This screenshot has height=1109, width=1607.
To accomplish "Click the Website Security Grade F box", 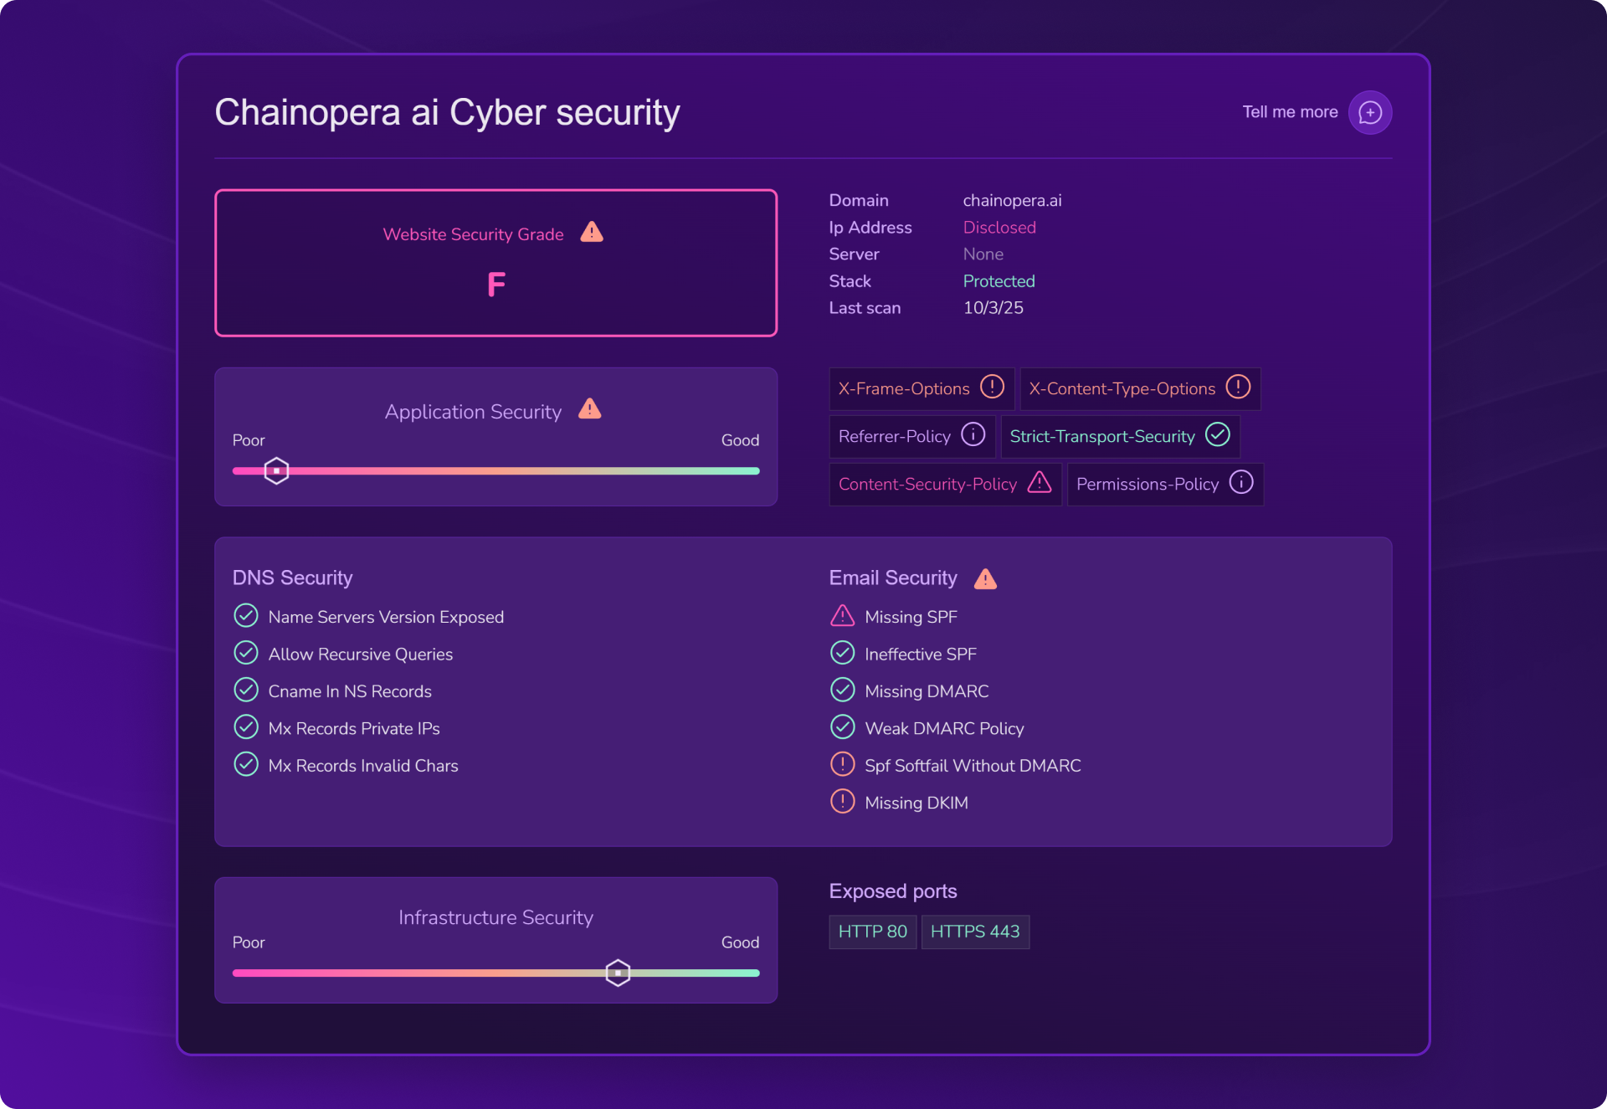I will pos(495,264).
